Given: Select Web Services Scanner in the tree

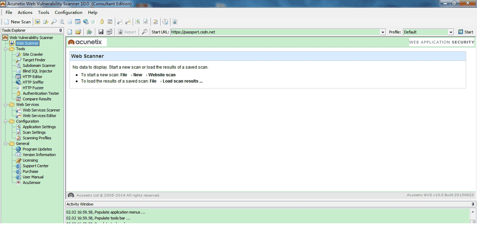Looking at the screenshot, I should [41, 110].
